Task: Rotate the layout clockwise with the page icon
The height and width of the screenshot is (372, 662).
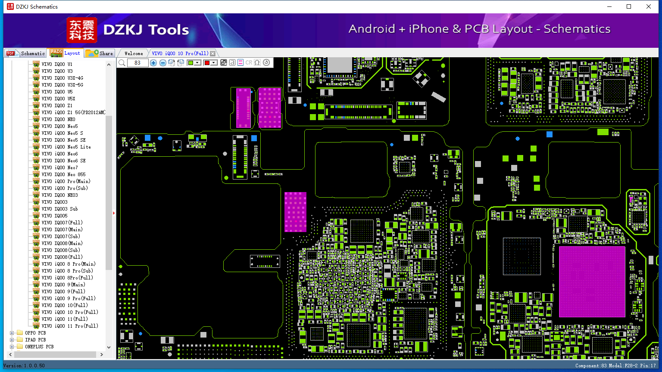Action: coord(171,63)
